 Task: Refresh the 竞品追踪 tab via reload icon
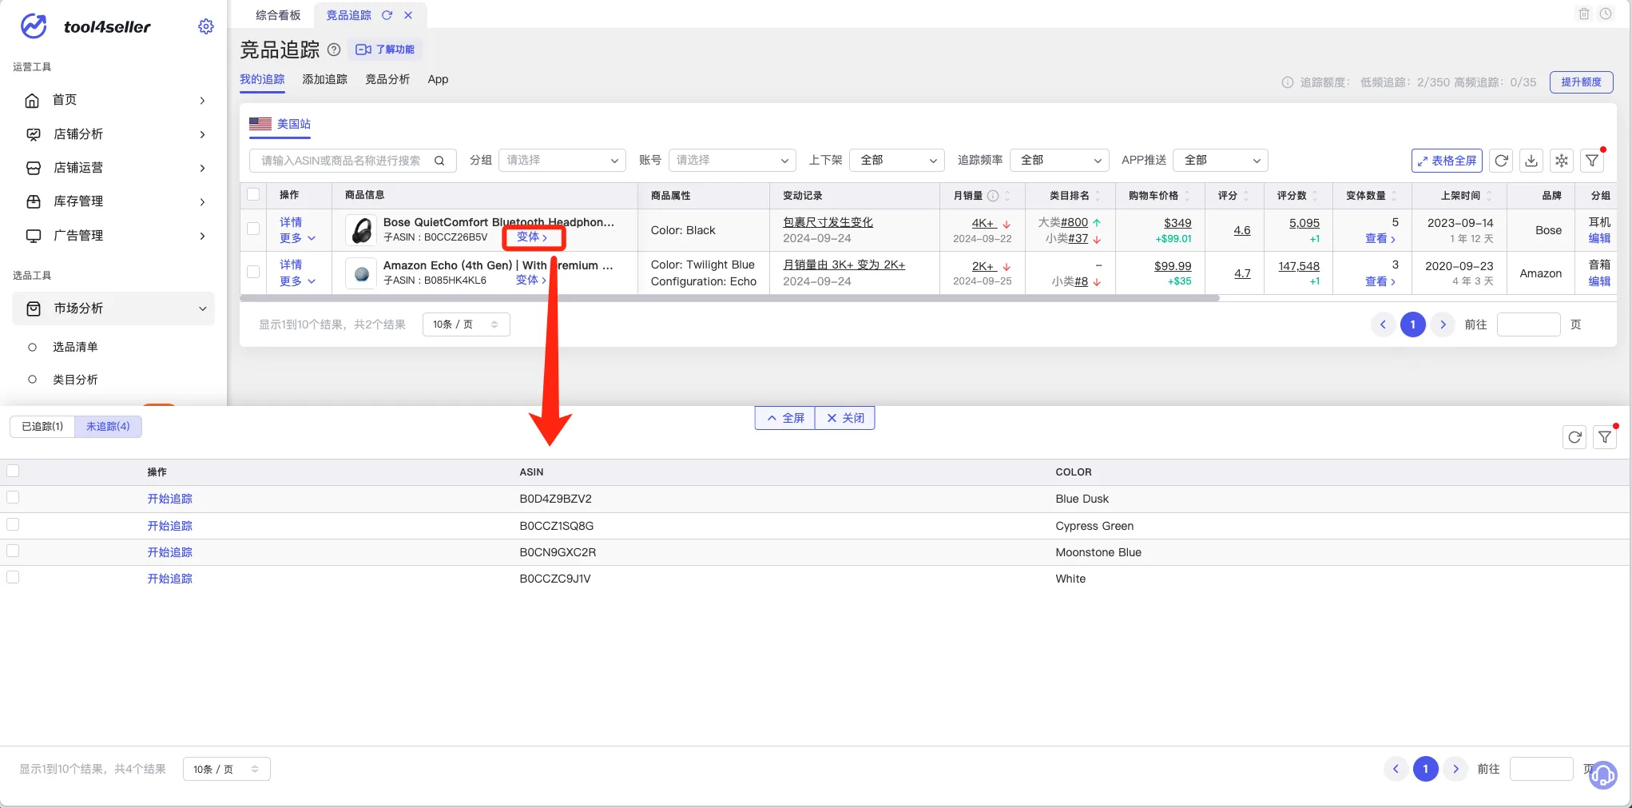click(387, 15)
